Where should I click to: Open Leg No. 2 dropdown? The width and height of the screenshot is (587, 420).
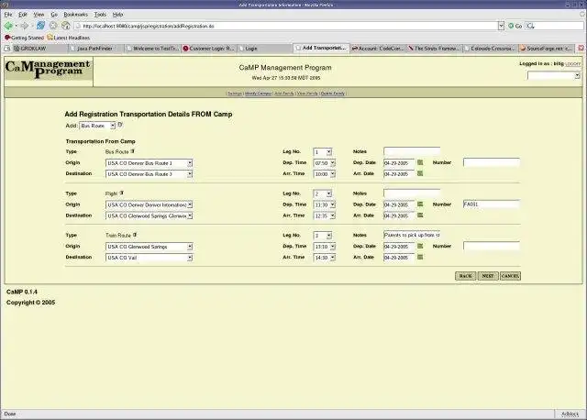pos(322,193)
